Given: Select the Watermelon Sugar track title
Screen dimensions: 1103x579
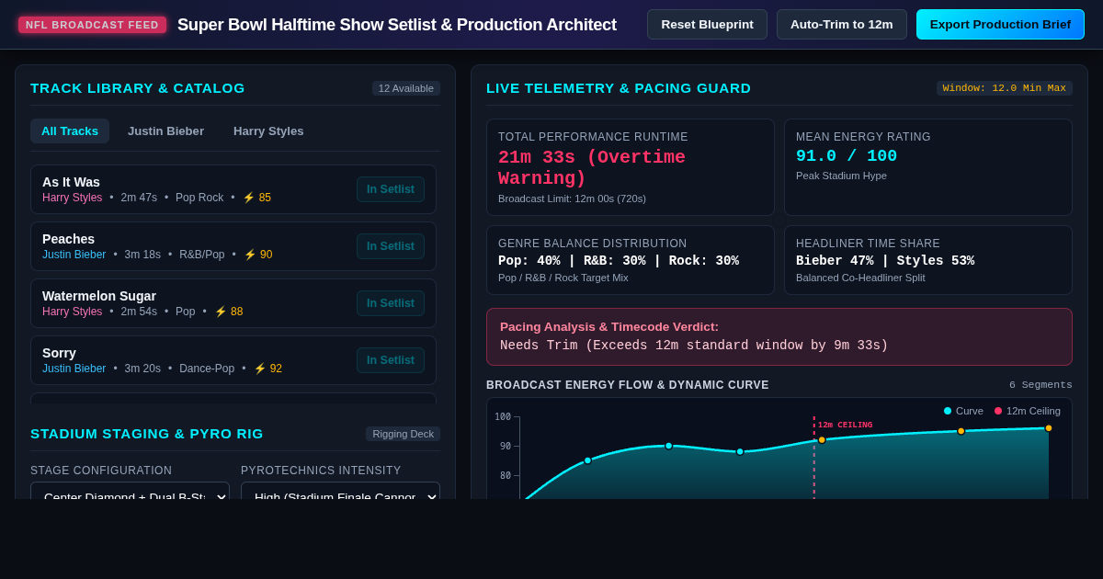Looking at the screenshot, I should [x=99, y=296].
